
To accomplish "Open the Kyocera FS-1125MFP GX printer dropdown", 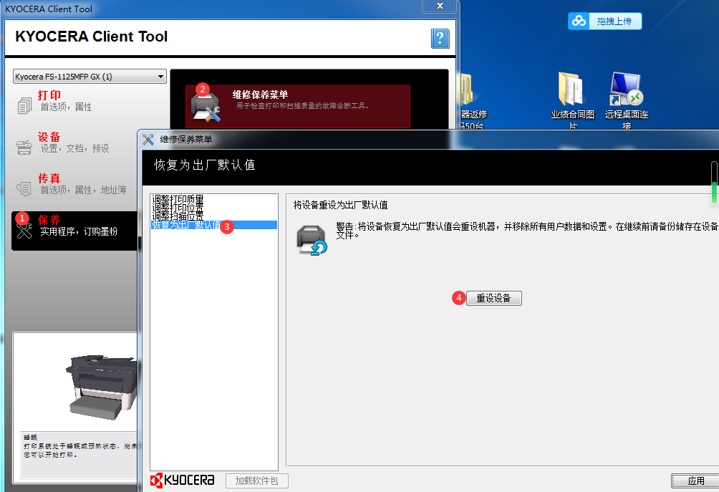I will [90, 76].
